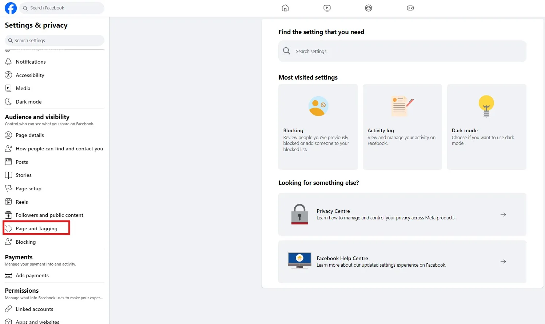The image size is (545, 324).
Task: Open the Activity log card
Action: point(402,127)
